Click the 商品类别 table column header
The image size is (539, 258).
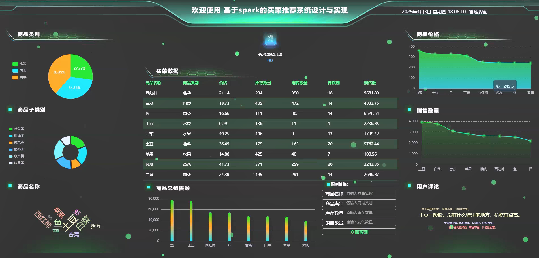(x=191, y=83)
